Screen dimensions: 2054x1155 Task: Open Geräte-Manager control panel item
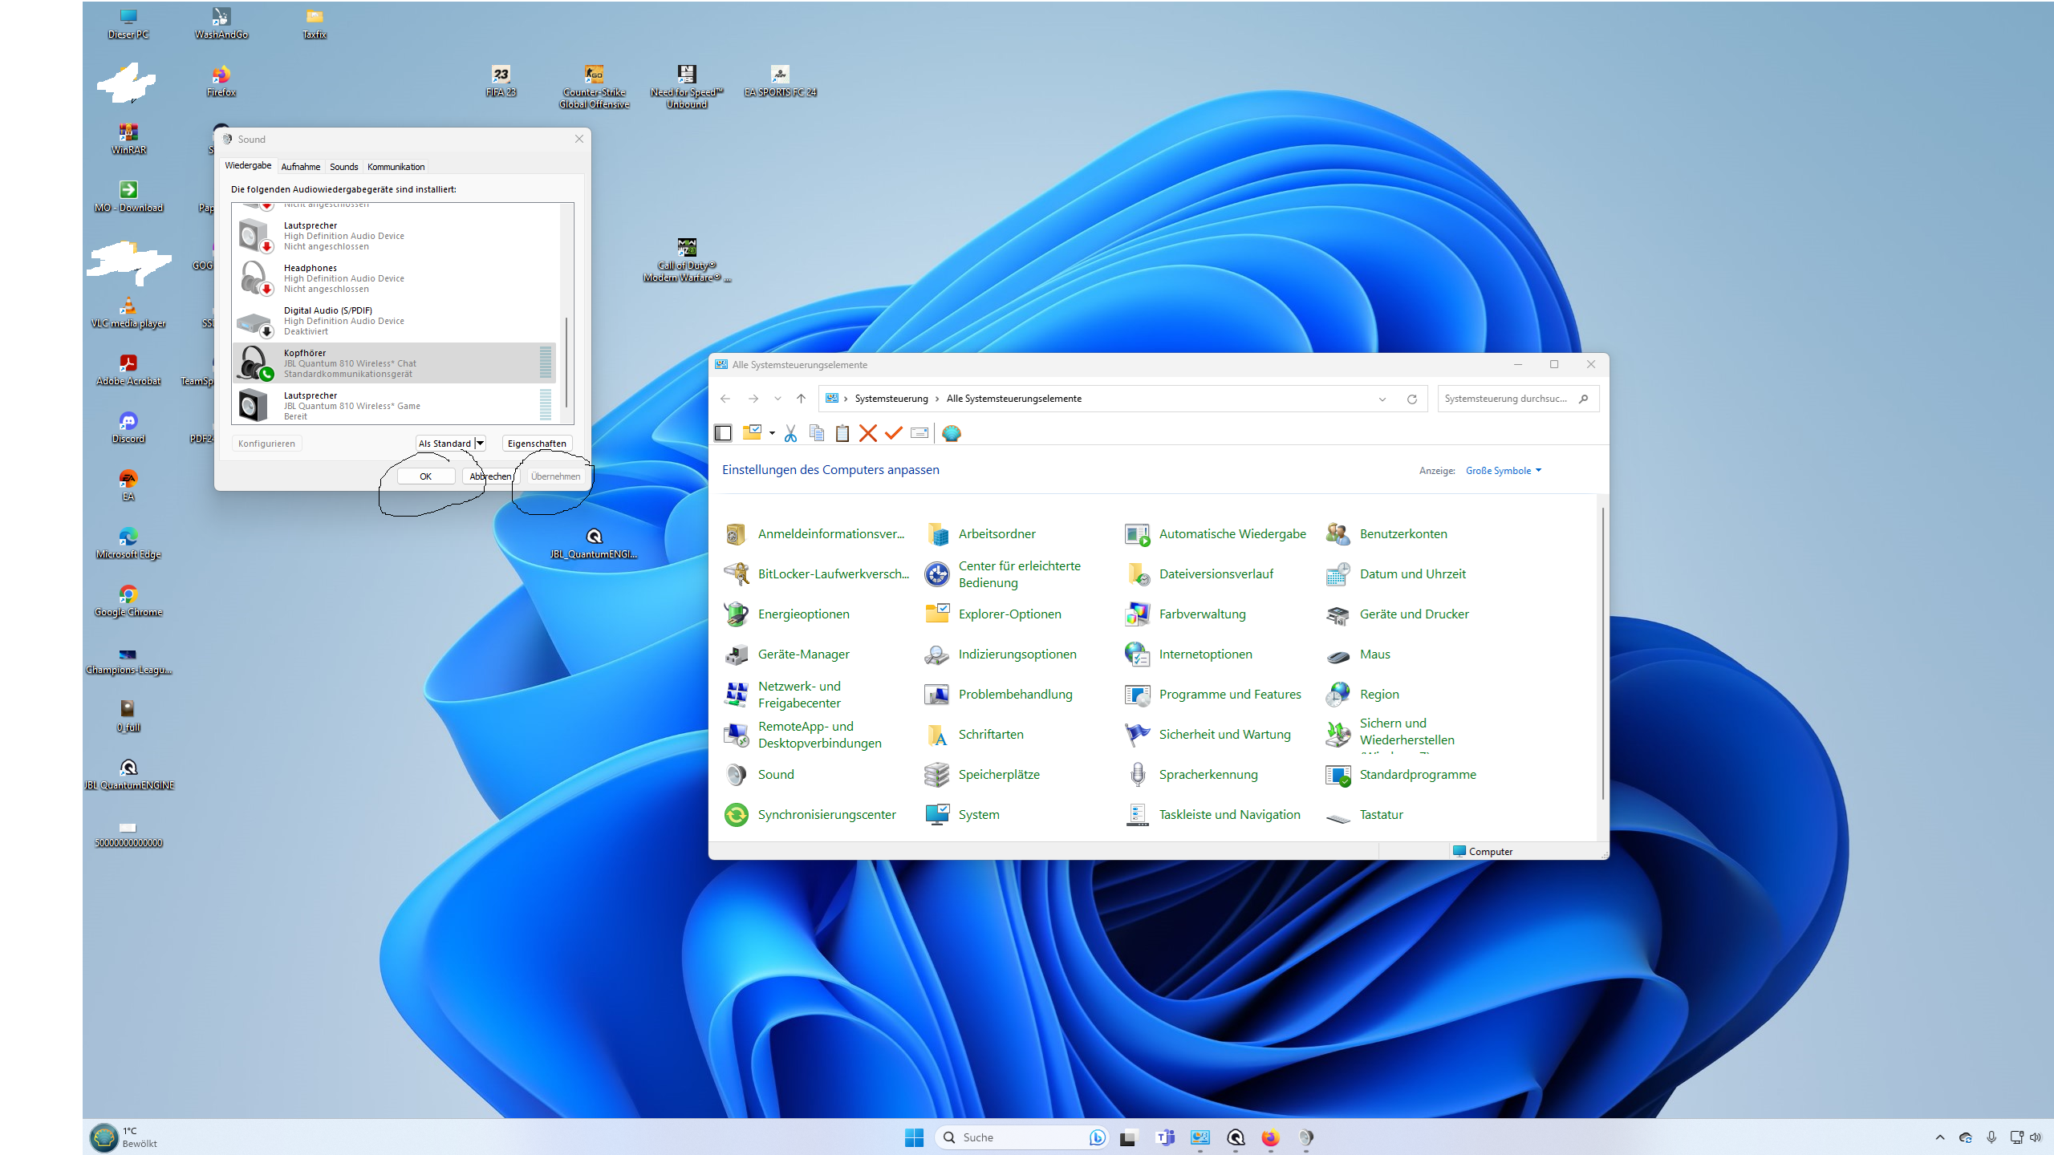click(803, 654)
